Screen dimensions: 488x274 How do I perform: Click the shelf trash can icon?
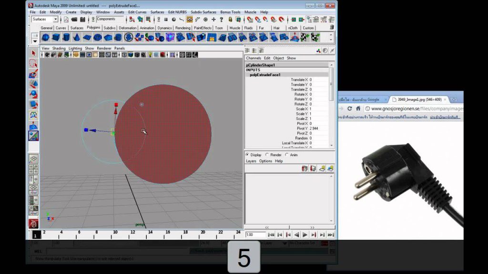tap(332, 28)
